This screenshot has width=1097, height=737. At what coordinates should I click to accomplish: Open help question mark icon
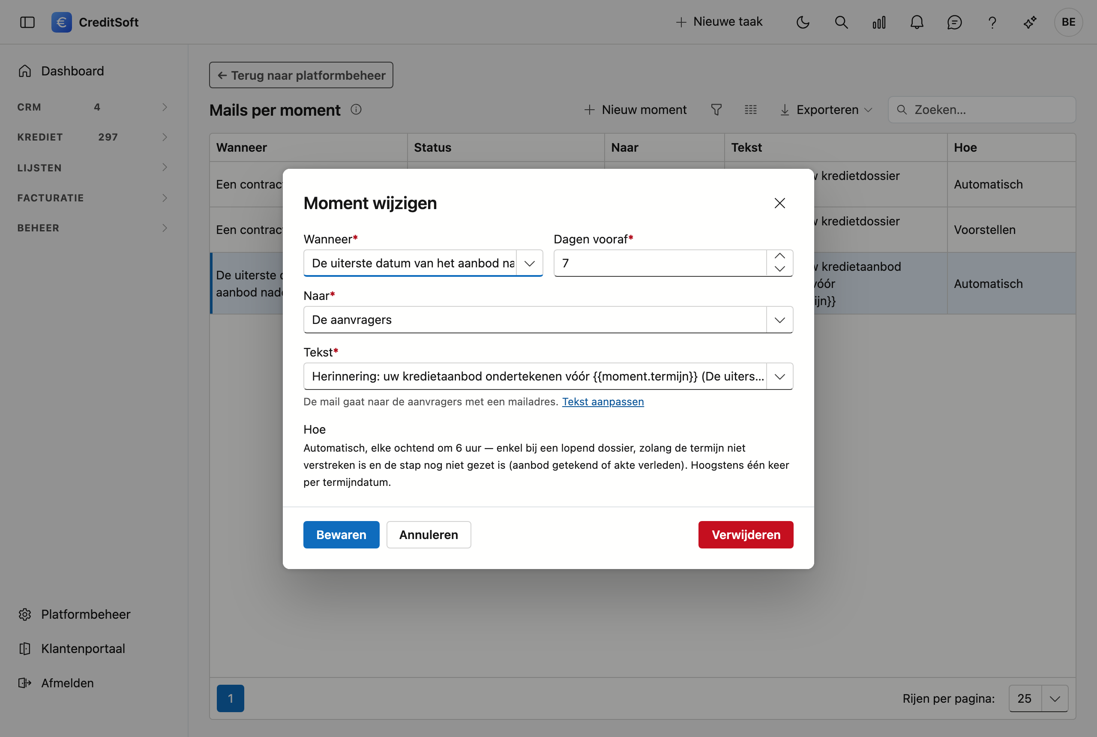(992, 22)
